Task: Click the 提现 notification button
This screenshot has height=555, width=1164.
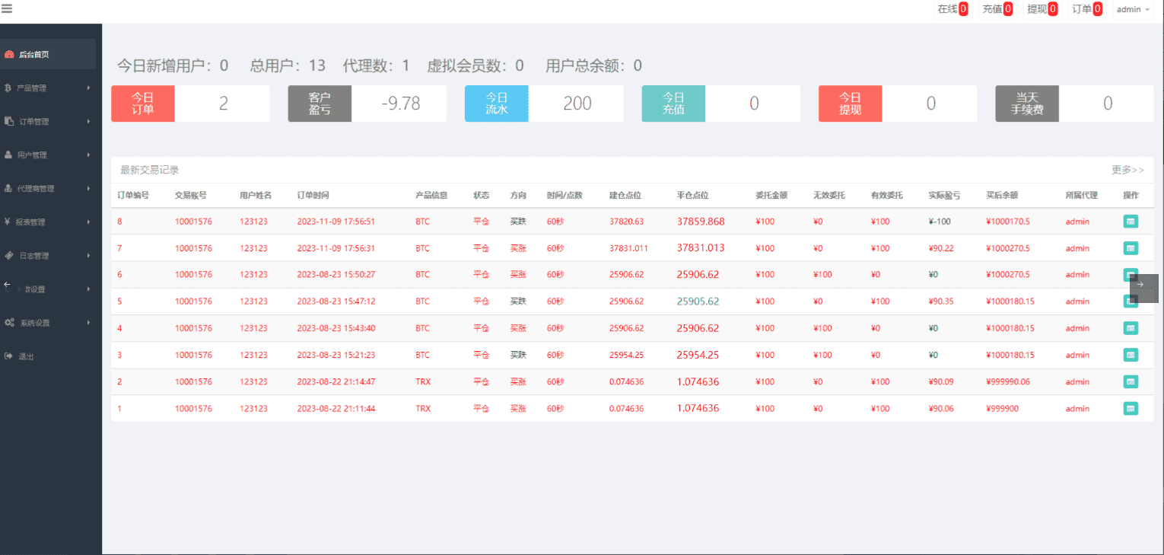Action: click(1042, 10)
